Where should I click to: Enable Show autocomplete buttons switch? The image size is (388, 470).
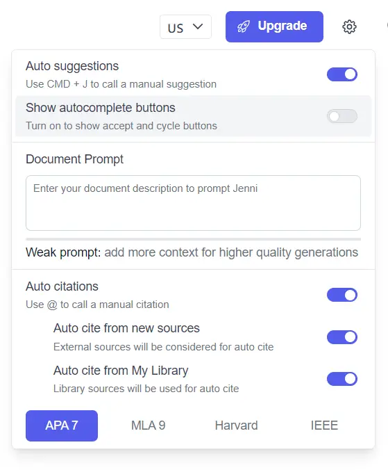(342, 116)
